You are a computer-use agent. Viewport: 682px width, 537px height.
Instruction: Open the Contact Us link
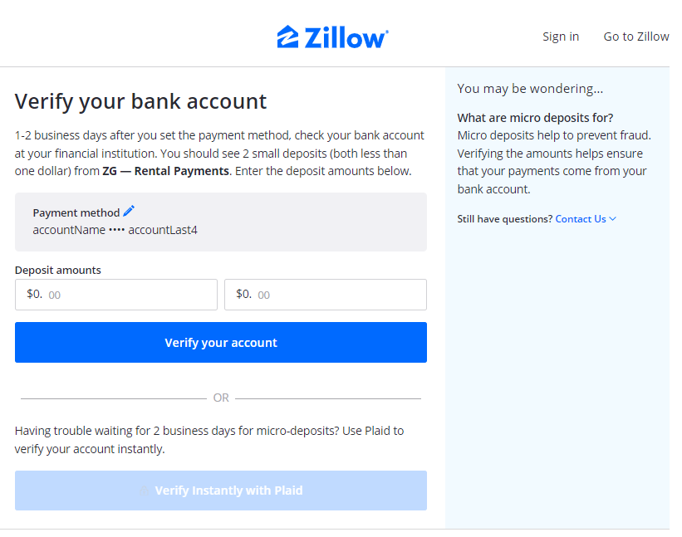point(580,218)
